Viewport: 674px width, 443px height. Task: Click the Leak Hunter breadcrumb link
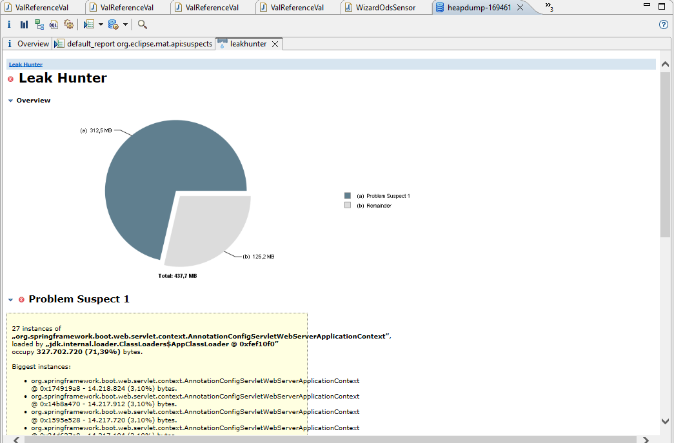click(x=26, y=64)
